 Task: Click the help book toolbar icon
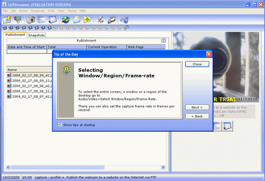125,20
